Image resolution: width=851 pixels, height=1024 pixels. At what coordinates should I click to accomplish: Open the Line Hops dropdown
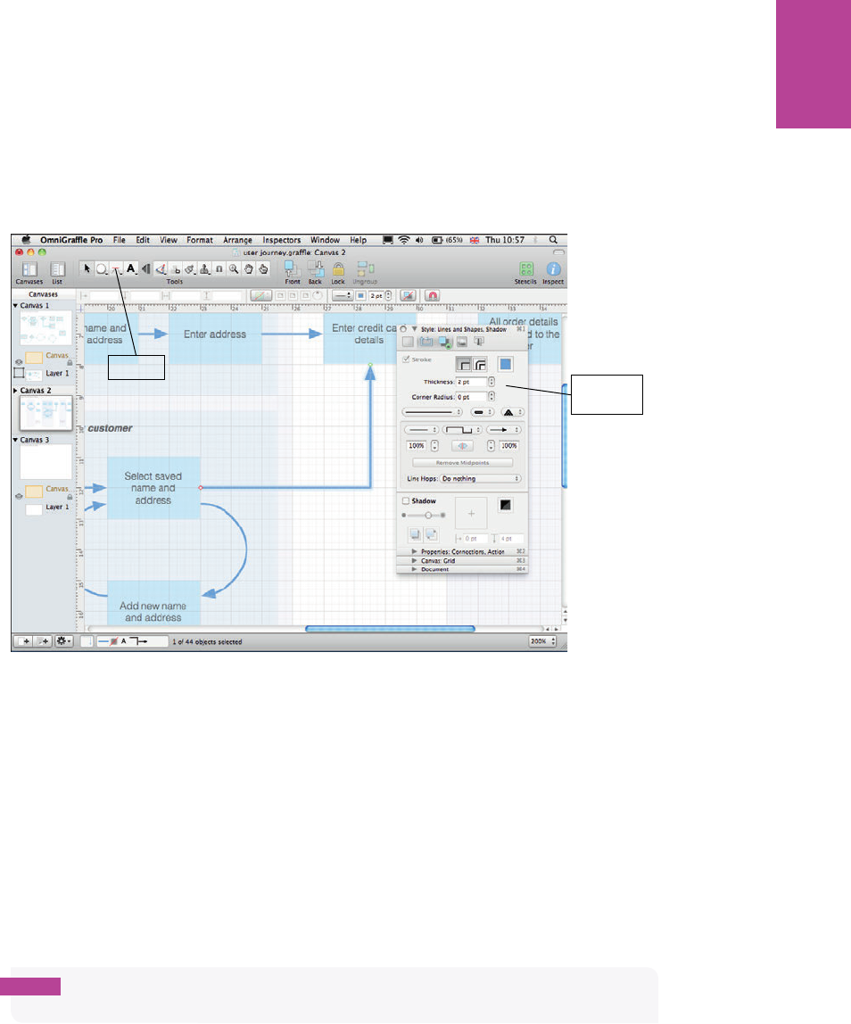481,479
